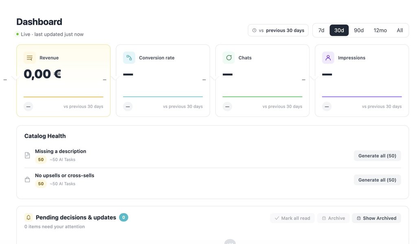Switch to the 12mo time range
Screen dimensions: 417x244
tap(380, 30)
